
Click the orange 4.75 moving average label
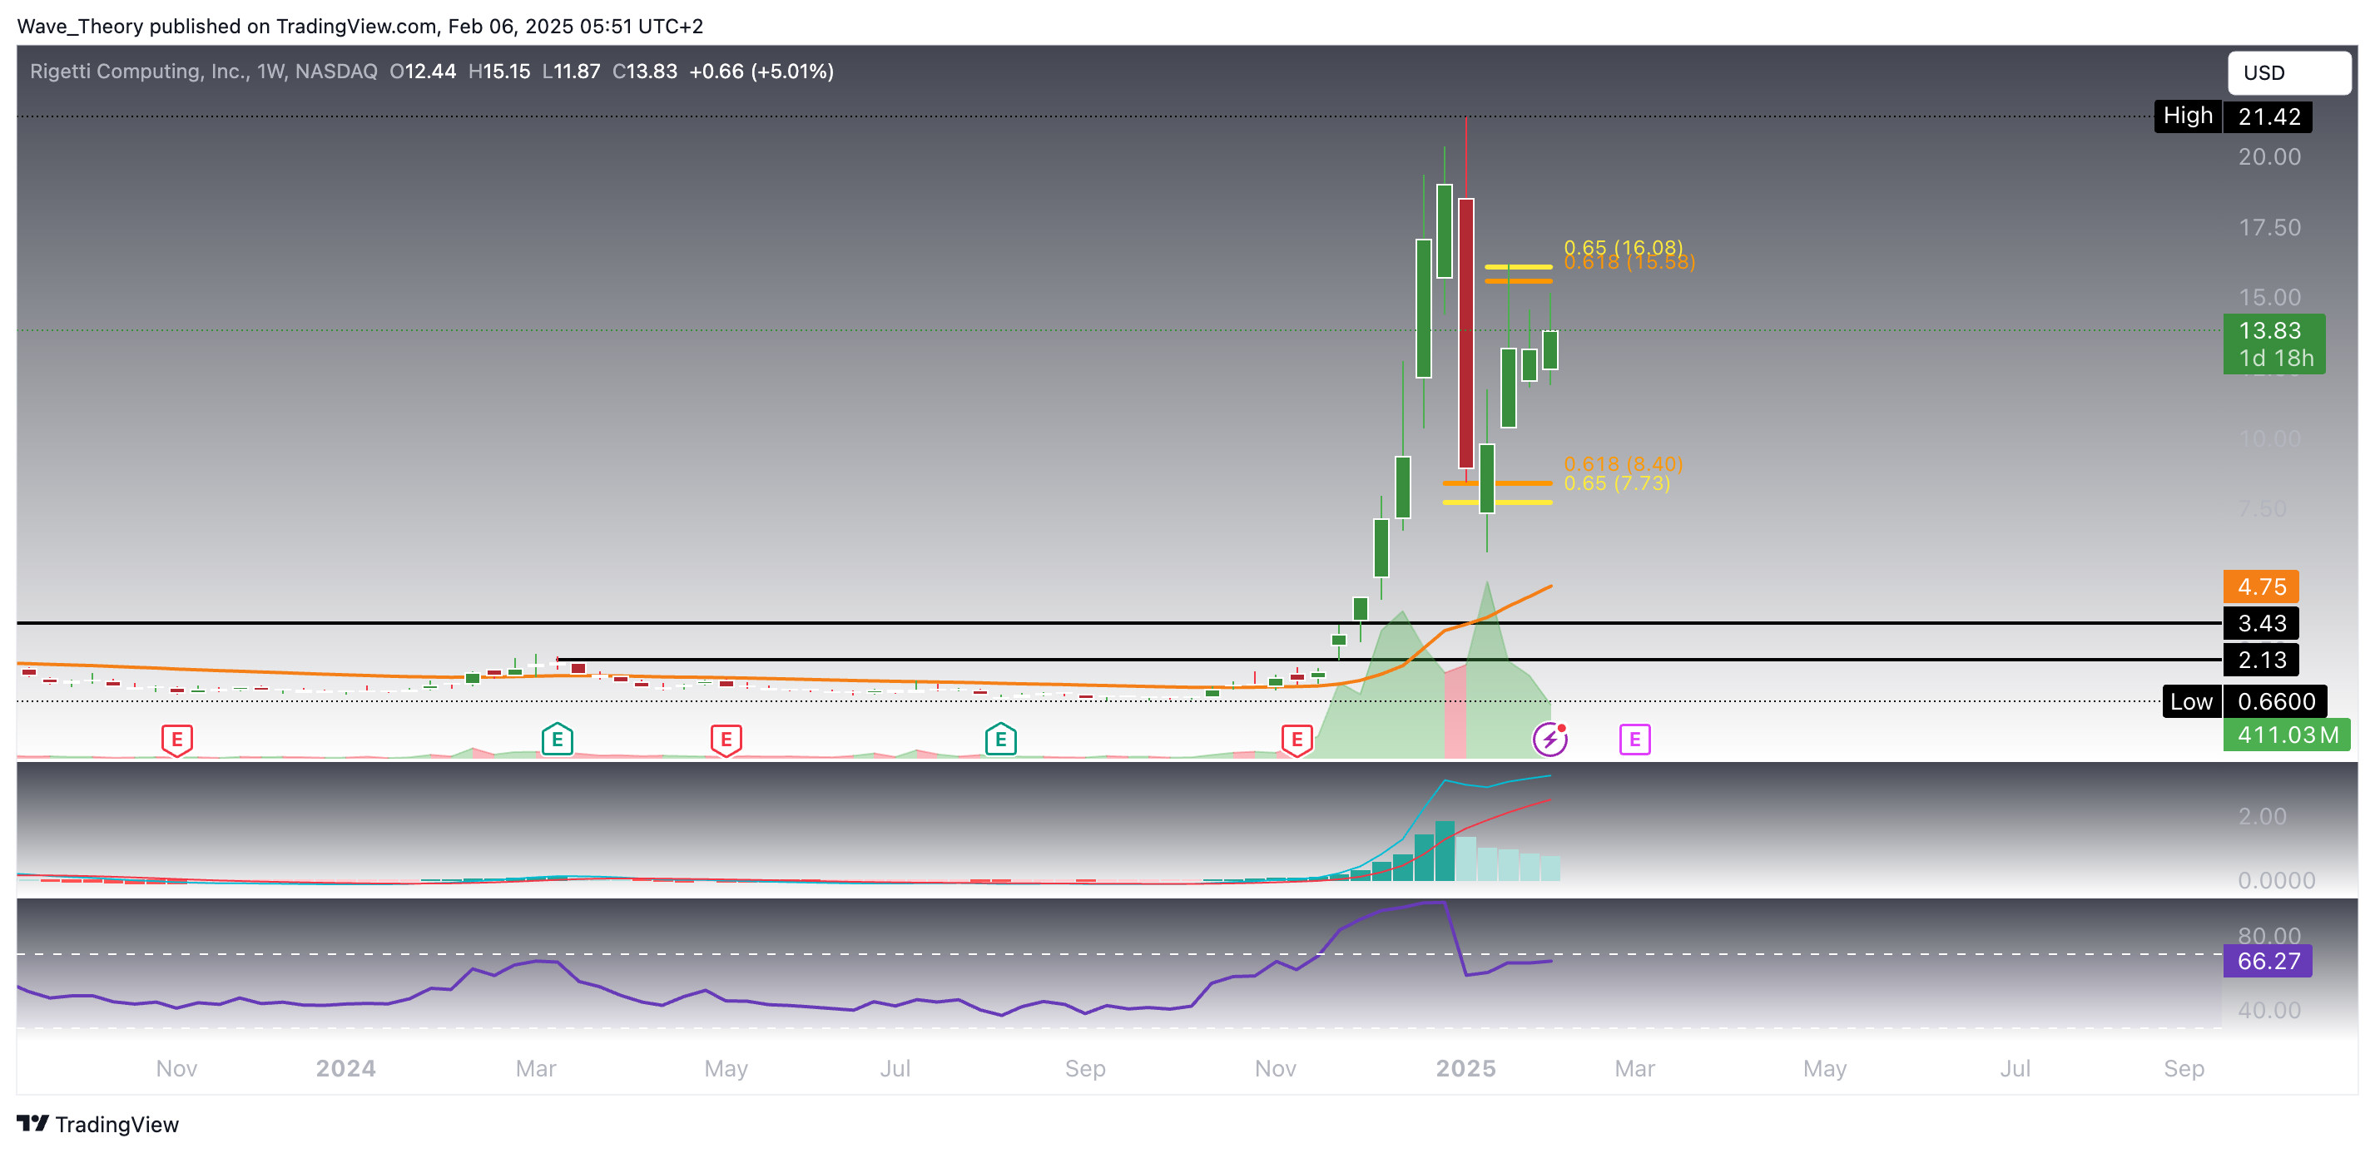tap(2261, 587)
